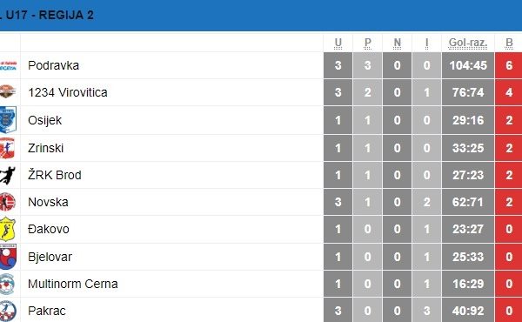Click the B points column header
The height and width of the screenshot is (322, 522).
[509, 43]
